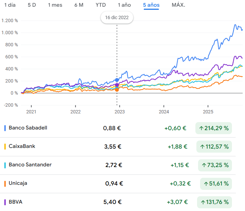Show the MÁX. time range
Screen dimensions: 245x211
(x=178, y=5)
